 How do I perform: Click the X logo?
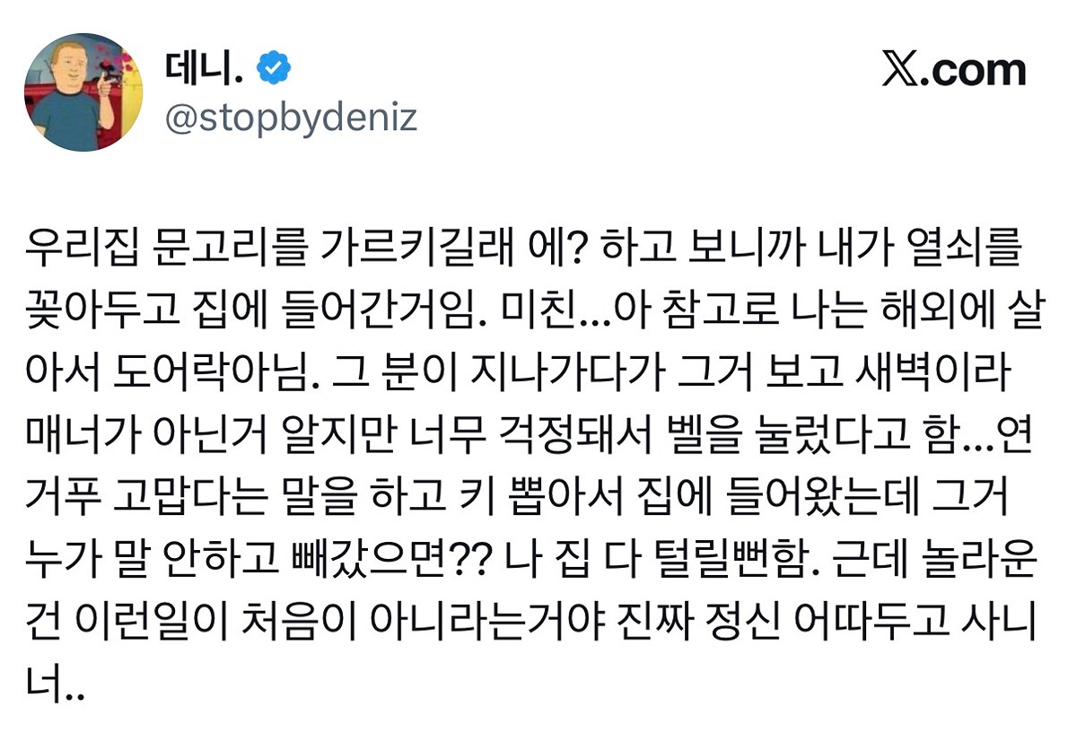click(899, 71)
